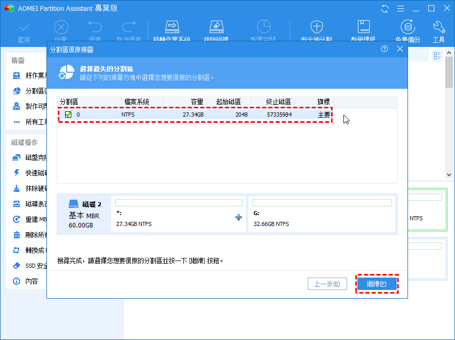Select the Quick Partition lightning sidebar item
This screenshot has width=455, height=340.
click(x=29, y=173)
